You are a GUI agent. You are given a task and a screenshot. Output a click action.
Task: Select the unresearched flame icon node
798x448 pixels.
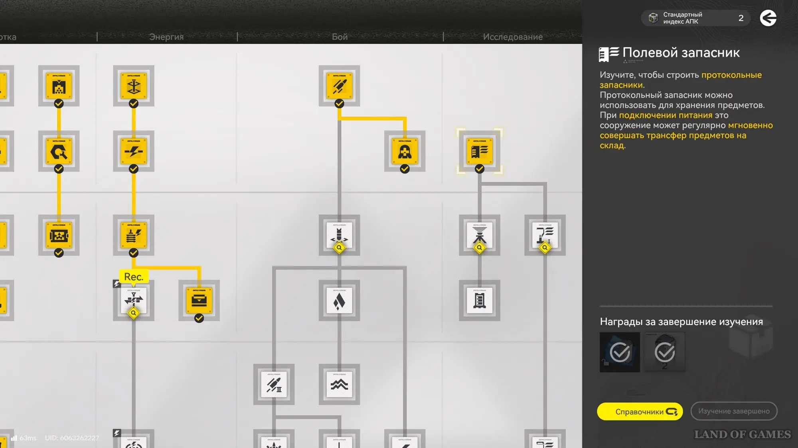click(x=339, y=300)
